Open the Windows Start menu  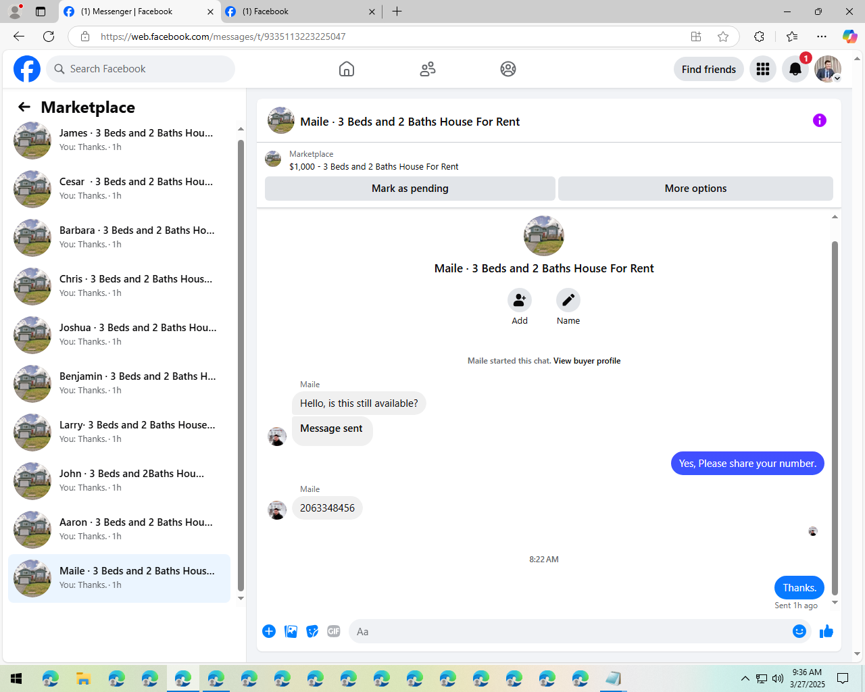pos(16,678)
